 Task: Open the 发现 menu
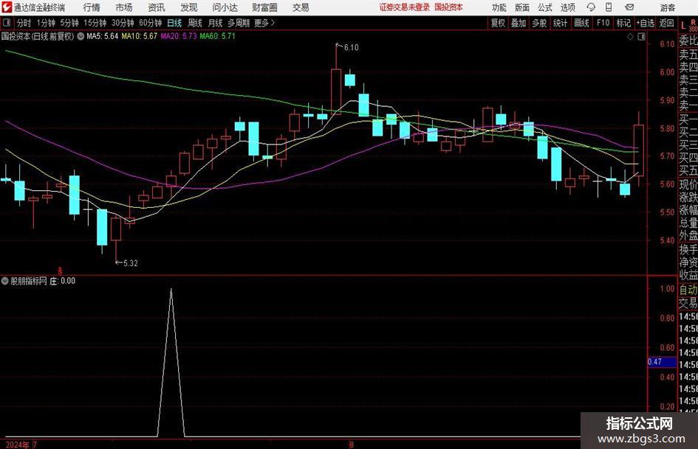point(189,7)
